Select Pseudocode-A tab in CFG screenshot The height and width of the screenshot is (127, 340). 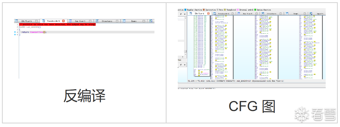[224, 13]
